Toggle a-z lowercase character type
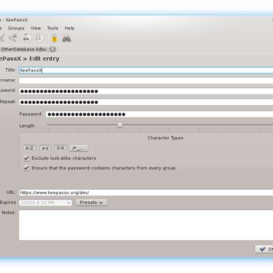Viewport: 273px width, 273px height. [45, 148]
